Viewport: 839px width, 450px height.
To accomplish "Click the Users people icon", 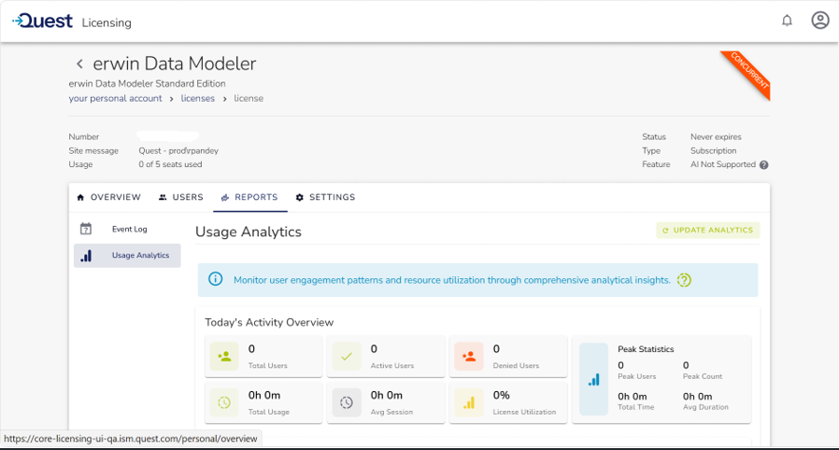I will point(163,197).
